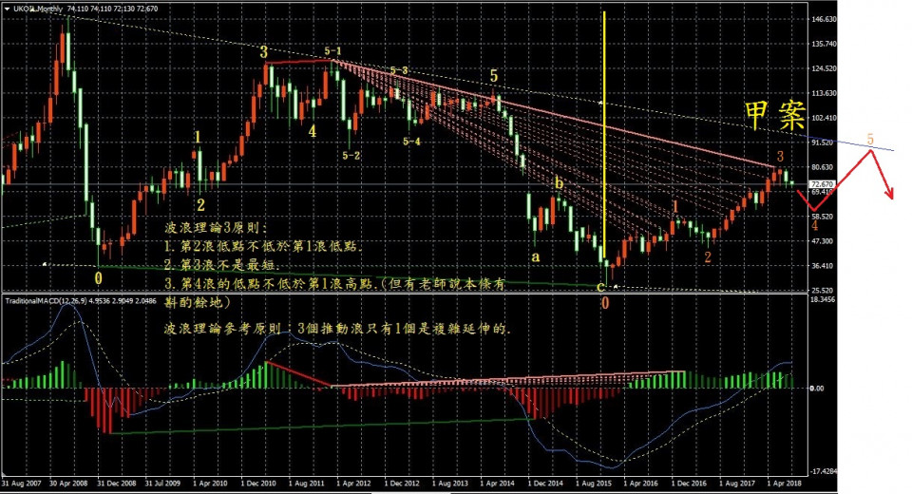Click the 1 Dec 2012 date label
The width and height of the screenshot is (912, 494).
pyautogui.click(x=401, y=484)
